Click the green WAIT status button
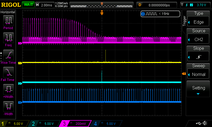Image resolution: width=212 pixels, height=127 pixels. click(28, 5)
